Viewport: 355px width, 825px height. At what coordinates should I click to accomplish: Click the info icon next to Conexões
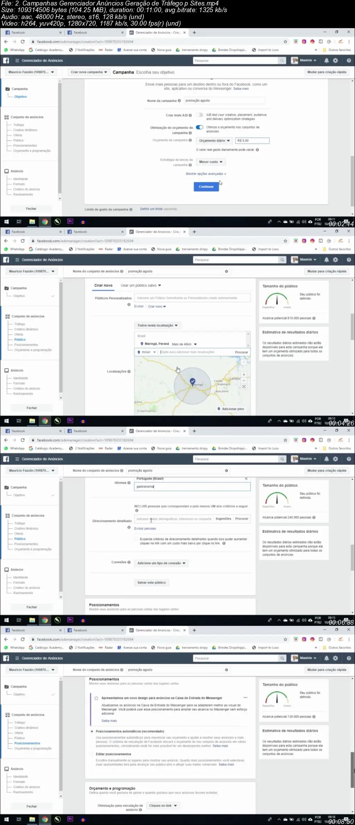(x=129, y=562)
